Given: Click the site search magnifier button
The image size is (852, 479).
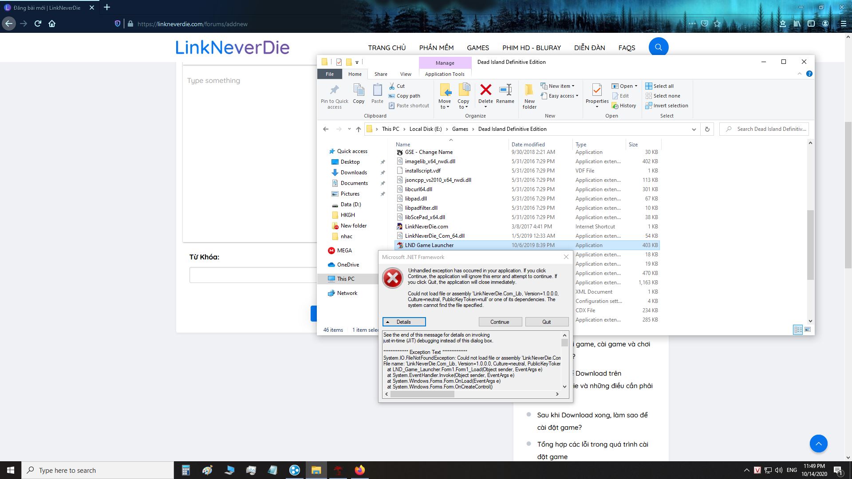Looking at the screenshot, I should (659, 47).
